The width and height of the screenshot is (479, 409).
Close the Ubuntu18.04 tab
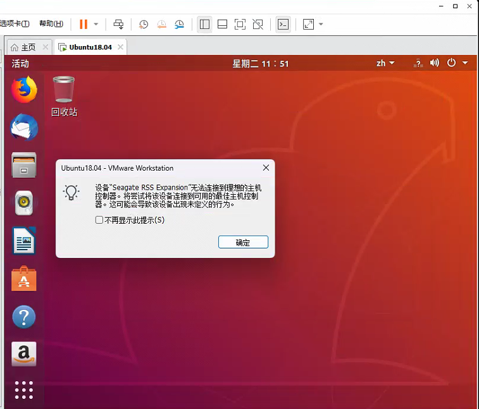(121, 47)
